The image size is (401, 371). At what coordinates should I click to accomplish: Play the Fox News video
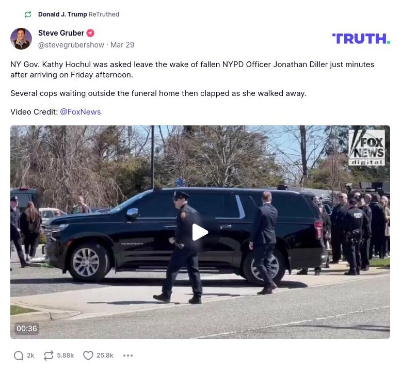[x=200, y=232]
